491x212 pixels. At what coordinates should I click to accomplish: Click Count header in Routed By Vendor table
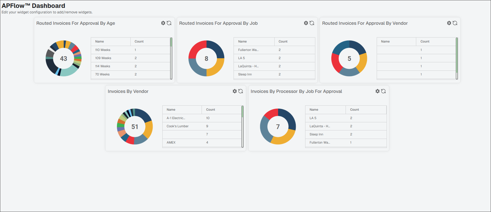436,42
